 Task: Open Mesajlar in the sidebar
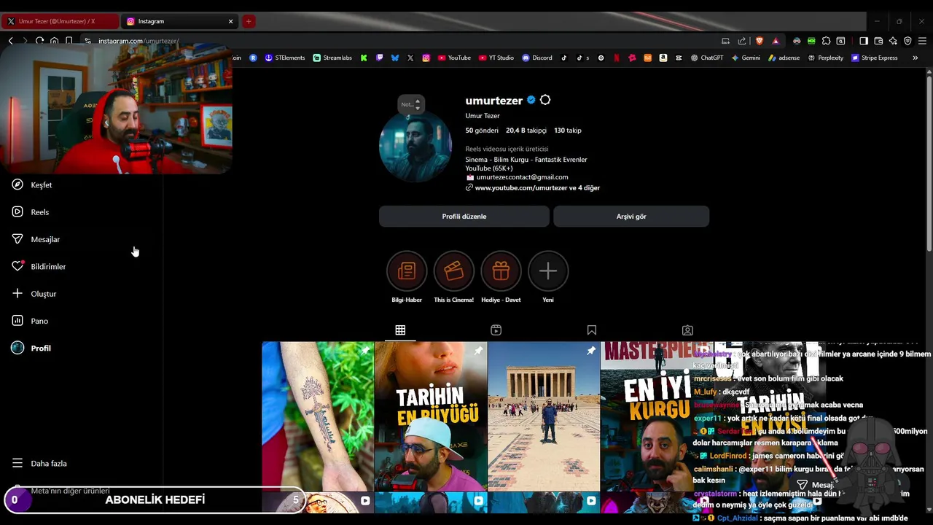click(36, 239)
